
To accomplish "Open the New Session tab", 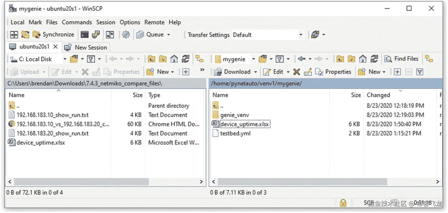I will coord(86,47).
